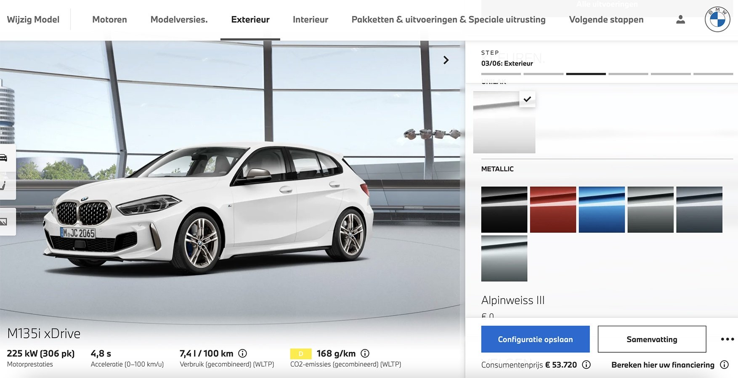Click the 4,8 s acceleration value

pos(101,354)
